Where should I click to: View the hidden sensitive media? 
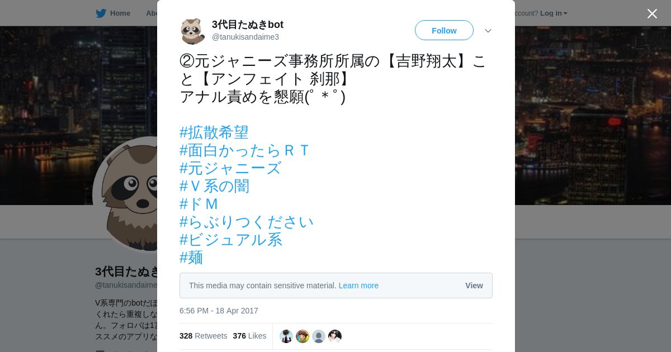(474, 286)
